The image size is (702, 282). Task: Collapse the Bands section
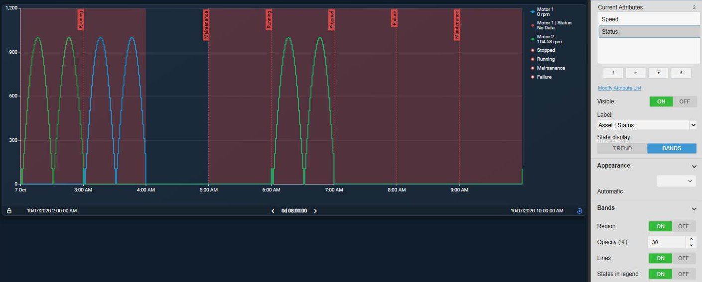(x=694, y=208)
